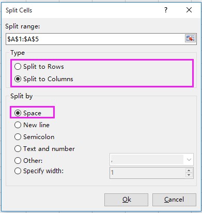Image resolution: width=202 pixels, height=213 pixels.
Task: Expand the Other delimiter dropdown arrow
Action: tap(189, 160)
